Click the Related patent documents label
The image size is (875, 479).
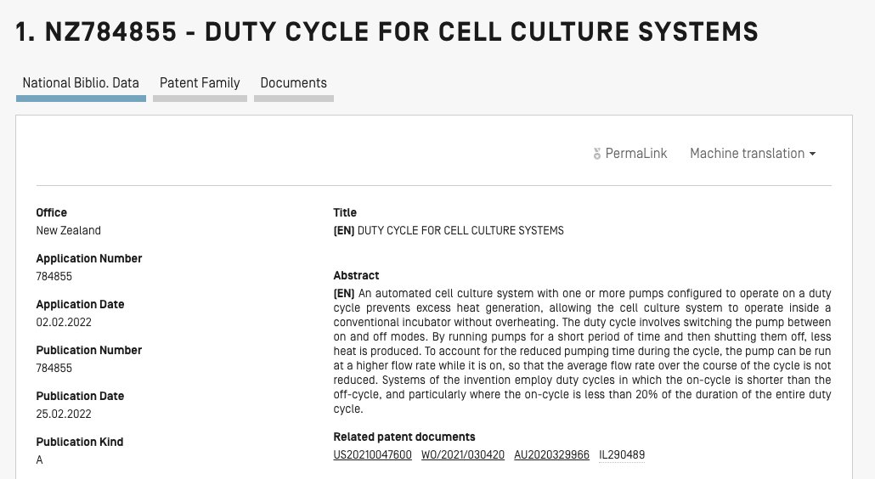pos(404,437)
